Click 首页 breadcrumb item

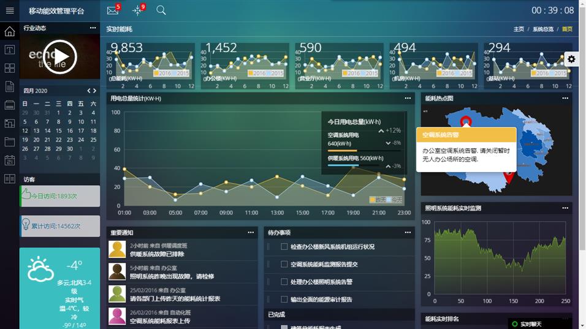[x=567, y=29]
